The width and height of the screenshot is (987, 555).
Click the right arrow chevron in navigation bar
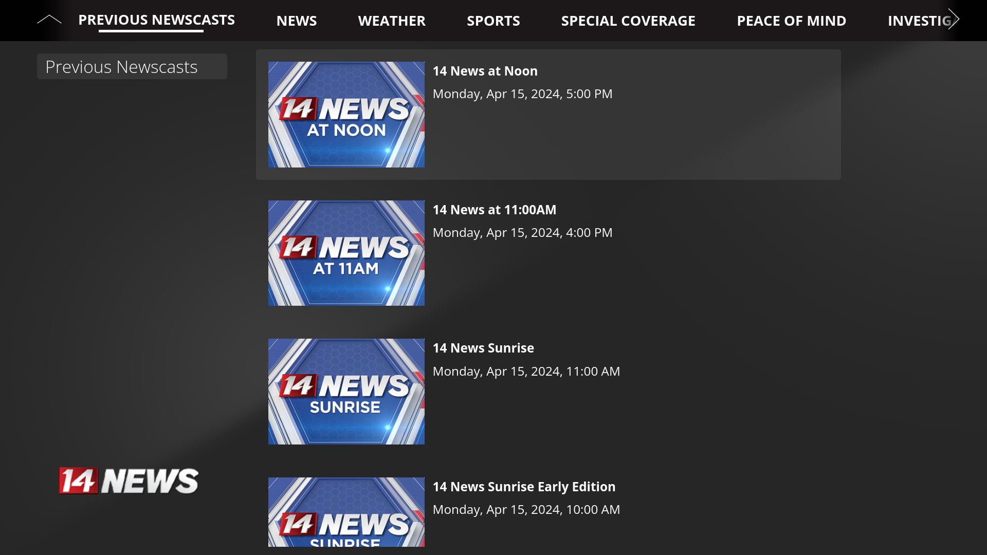[x=954, y=19]
